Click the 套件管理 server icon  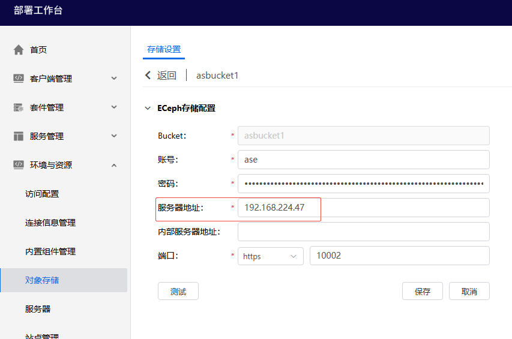(x=19, y=107)
